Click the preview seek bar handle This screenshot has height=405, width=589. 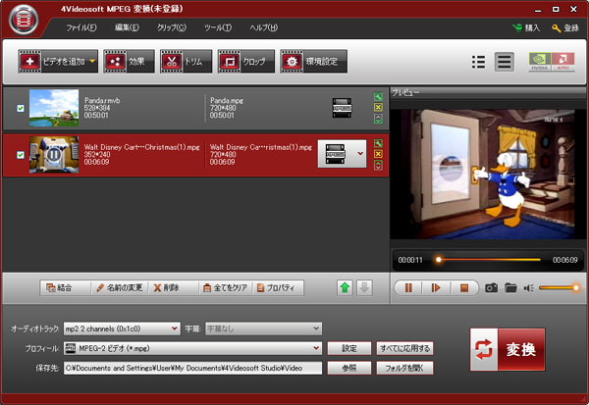439,259
